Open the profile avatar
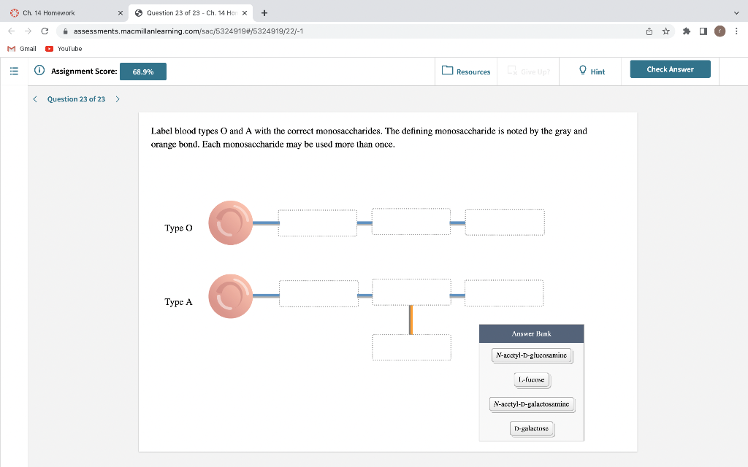This screenshot has height=467, width=748. (x=720, y=31)
